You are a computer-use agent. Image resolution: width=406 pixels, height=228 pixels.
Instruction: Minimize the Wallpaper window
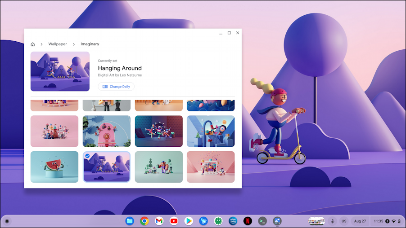click(221, 33)
